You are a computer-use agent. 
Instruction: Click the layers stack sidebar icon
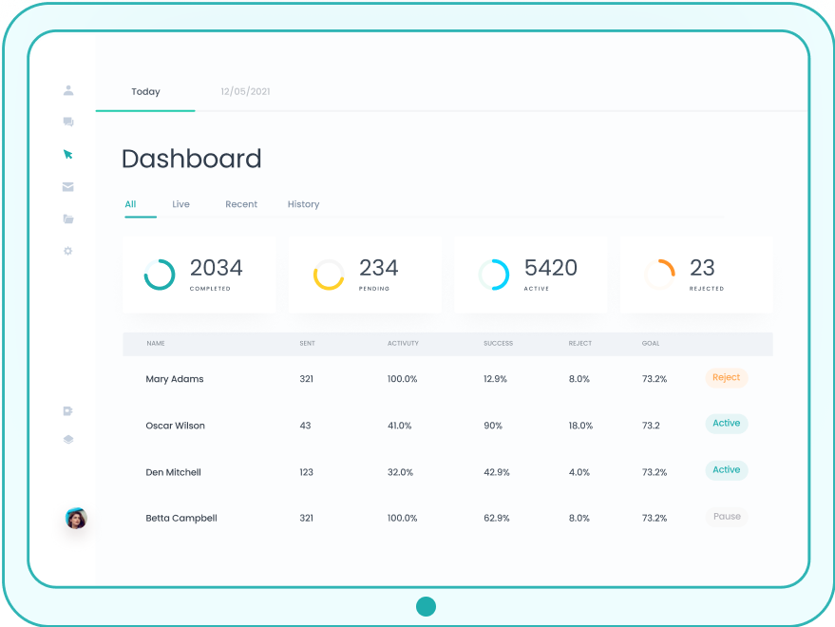pyautogui.click(x=68, y=440)
